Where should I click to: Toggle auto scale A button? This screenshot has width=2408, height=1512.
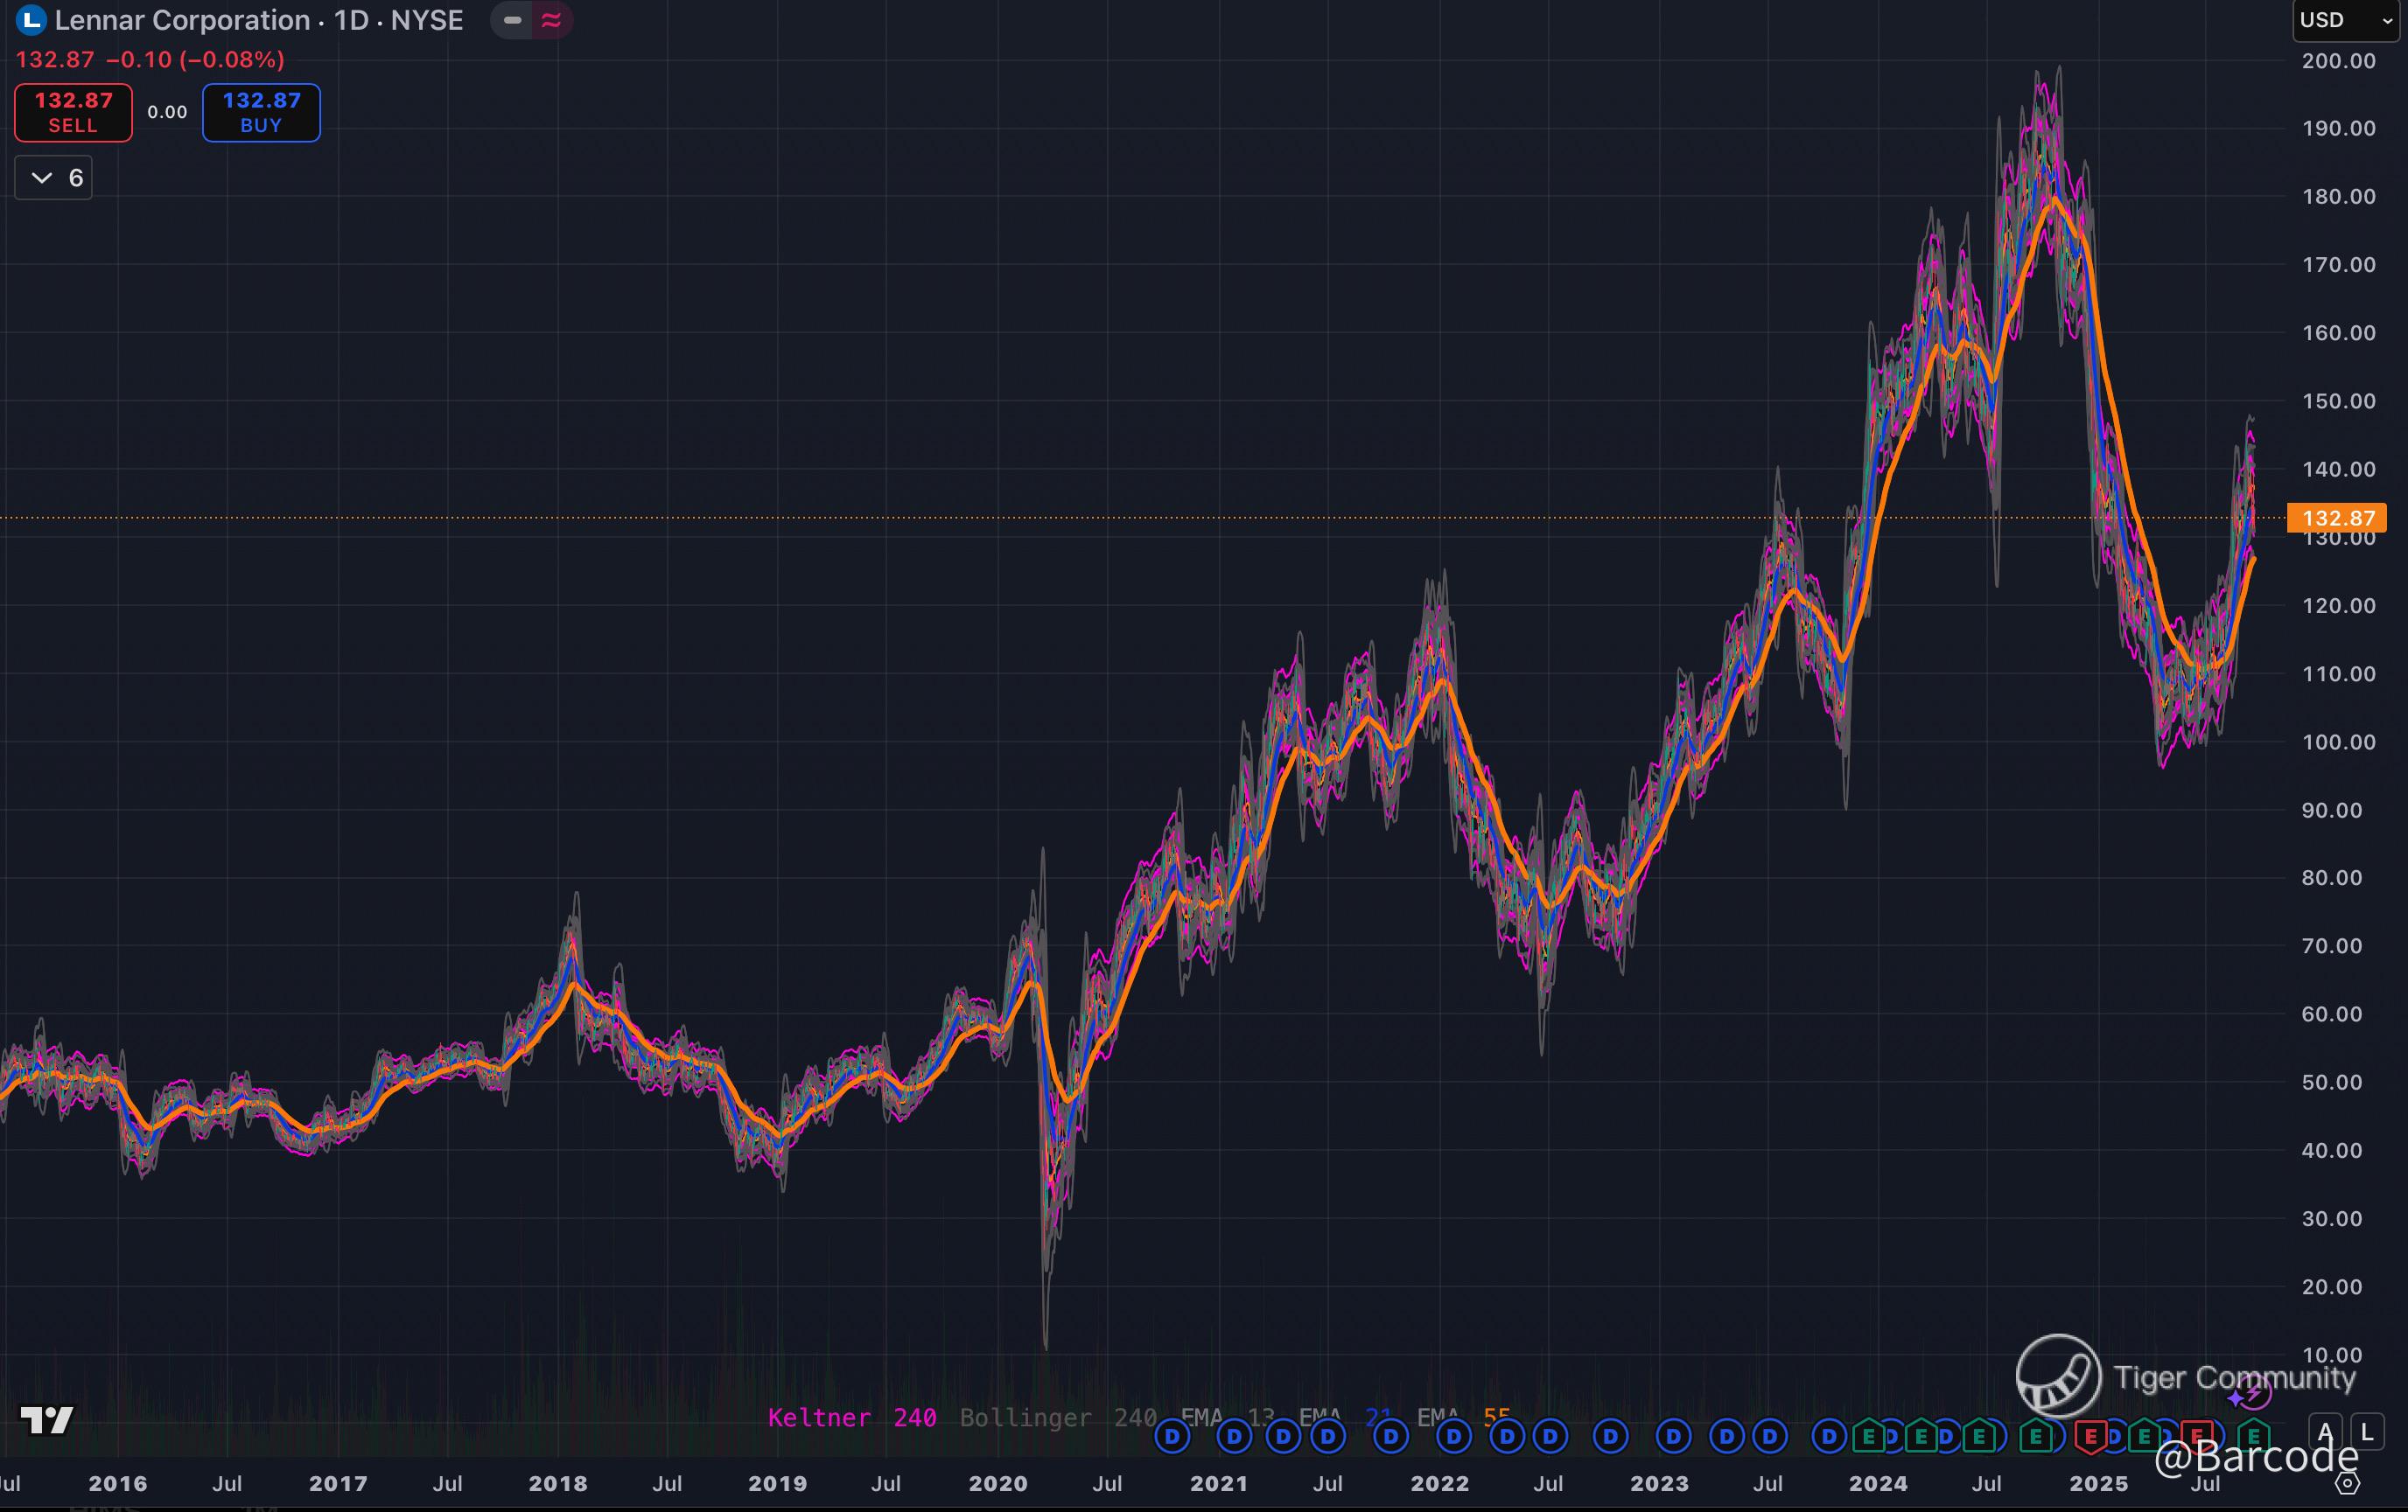pyautogui.click(x=2326, y=1432)
